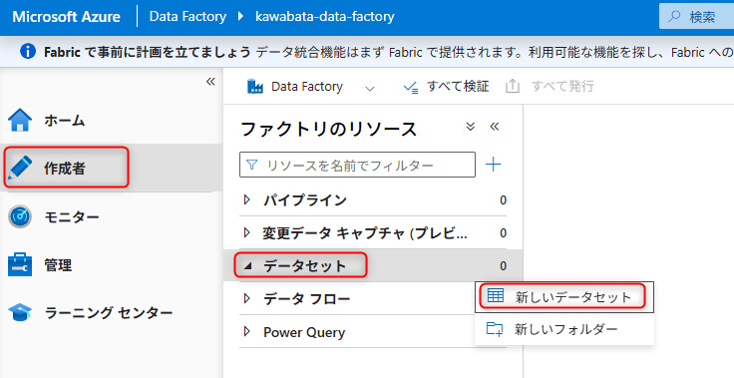Click the 新しいフォルダー folder icon

click(x=495, y=329)
